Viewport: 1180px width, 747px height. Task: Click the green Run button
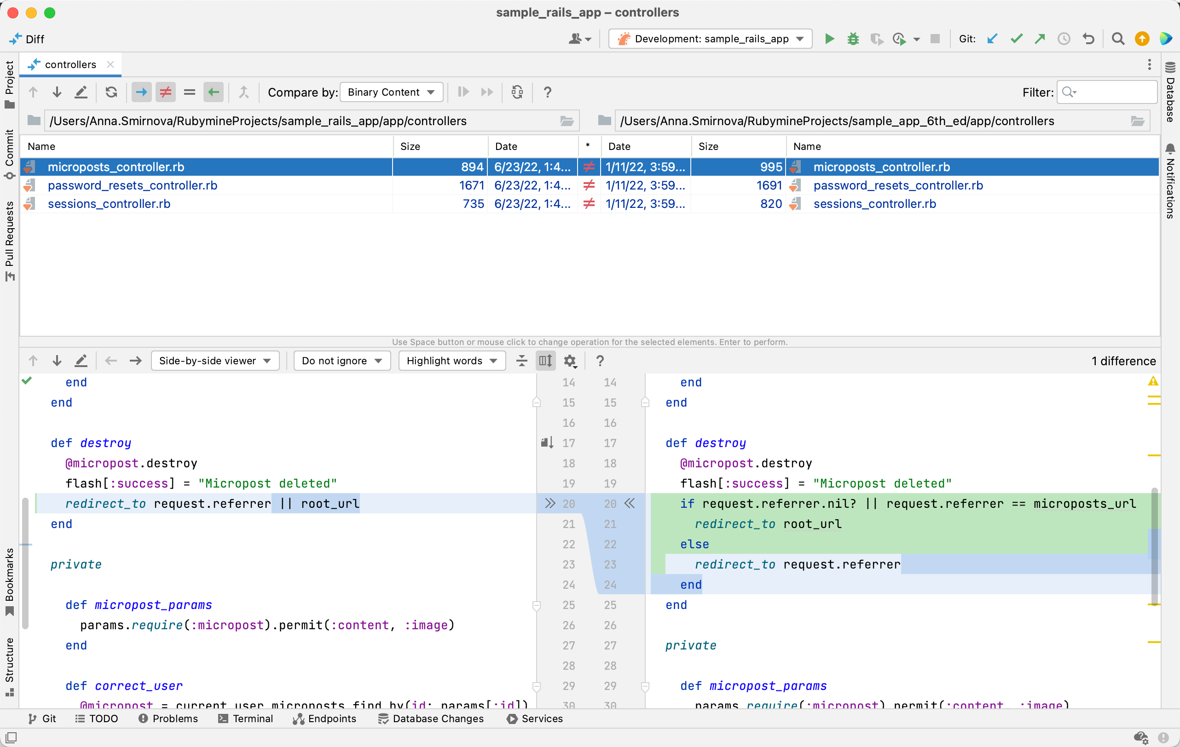tap(829, 39)
